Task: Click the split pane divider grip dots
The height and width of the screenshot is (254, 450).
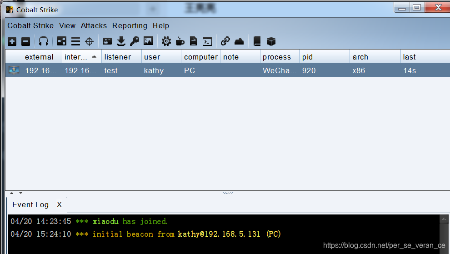Action: click(x=228, y=193)
